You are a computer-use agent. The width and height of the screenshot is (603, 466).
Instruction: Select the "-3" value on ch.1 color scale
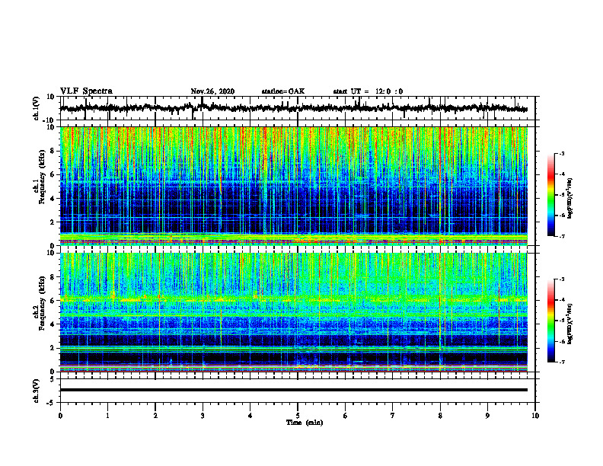coord(561,154)
